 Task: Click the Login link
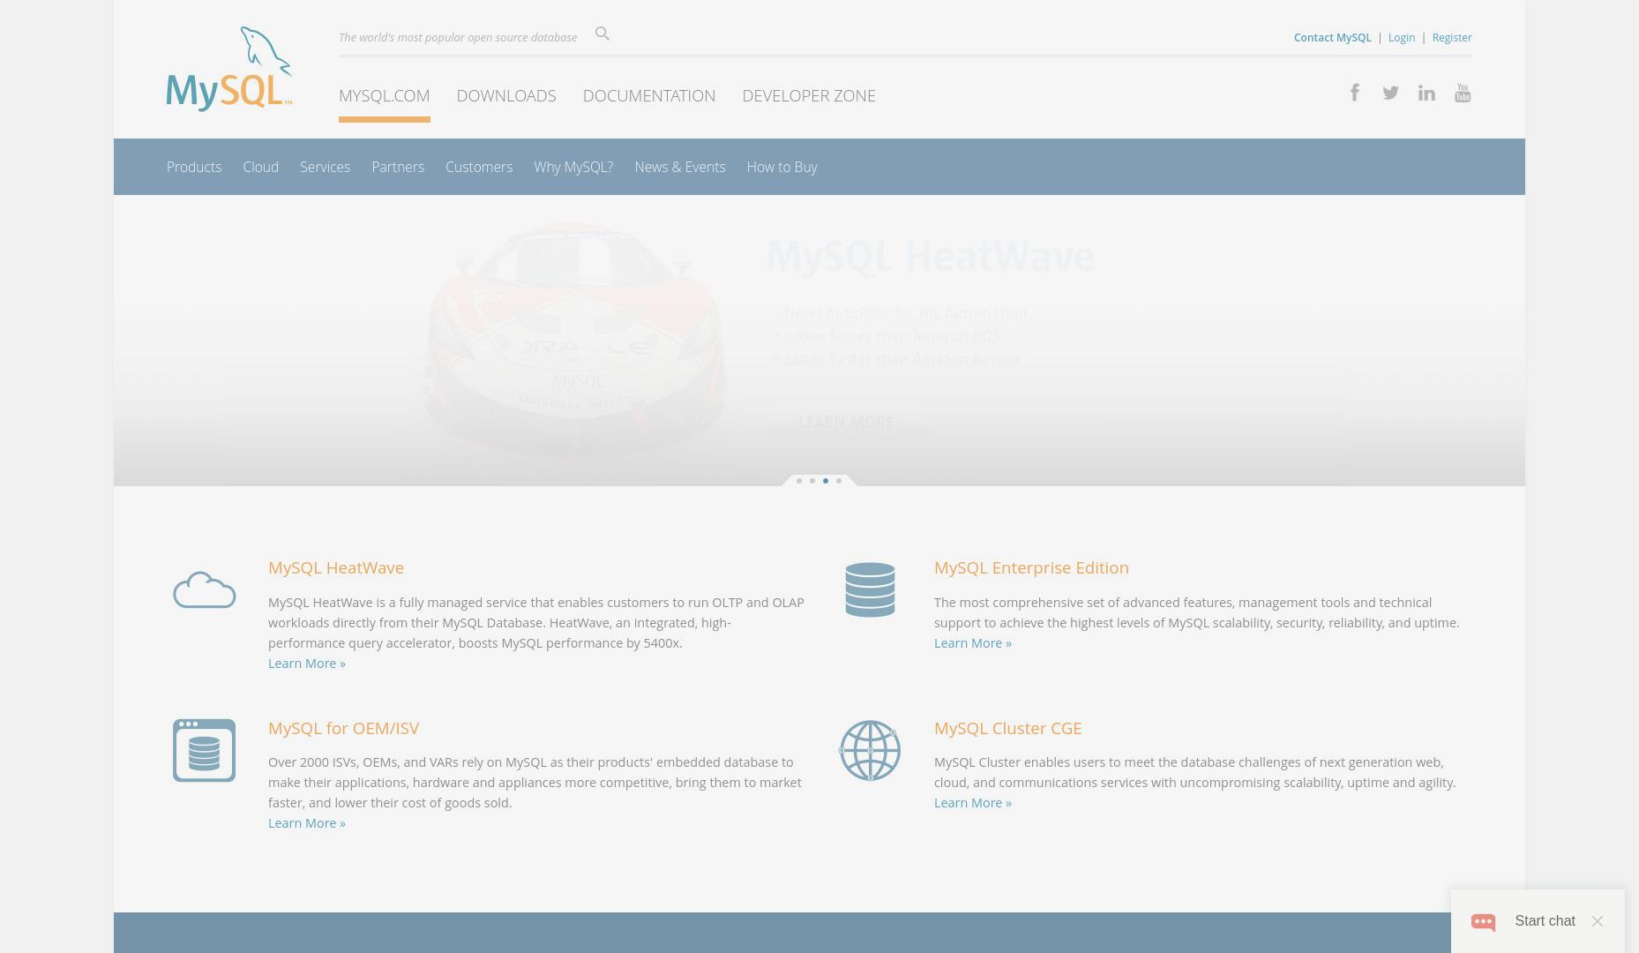1402,37
